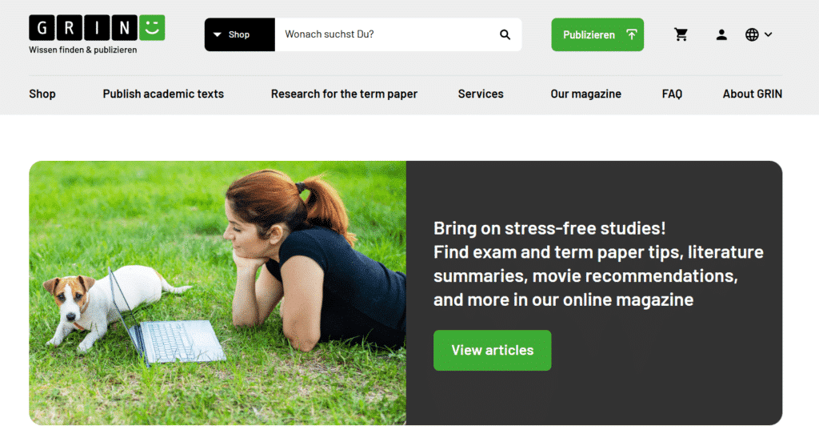Click the View articles button
The width and height of the screenshot is (819, 438).
tap(492, 350)
